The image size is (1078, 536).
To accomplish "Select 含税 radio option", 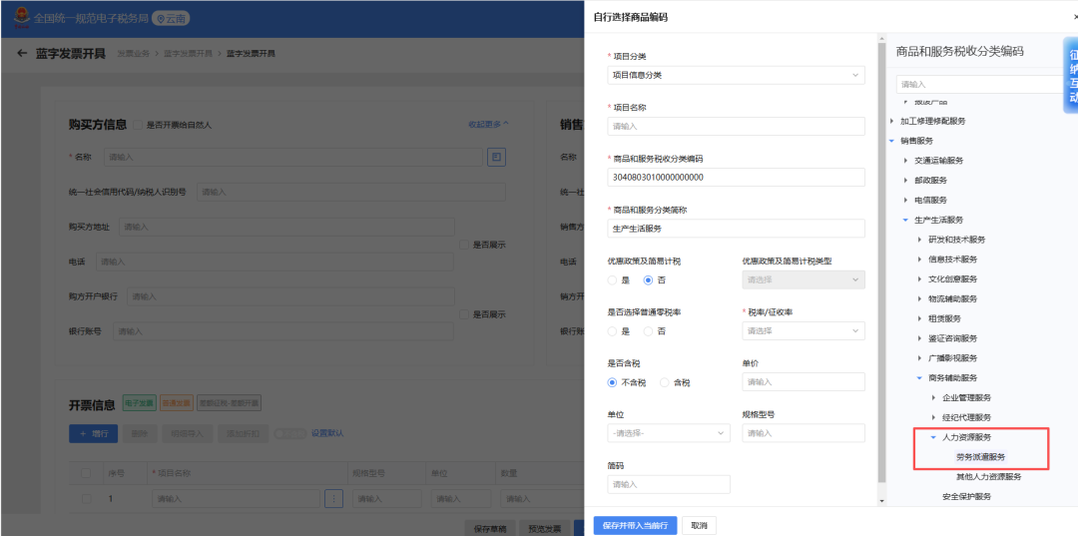I will click(x=665, y=382).
